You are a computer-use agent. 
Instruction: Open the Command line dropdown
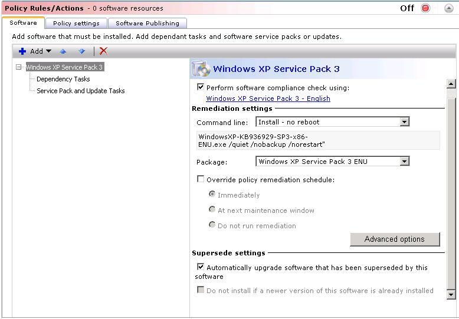pyautogui.click(x=404, y=122)
